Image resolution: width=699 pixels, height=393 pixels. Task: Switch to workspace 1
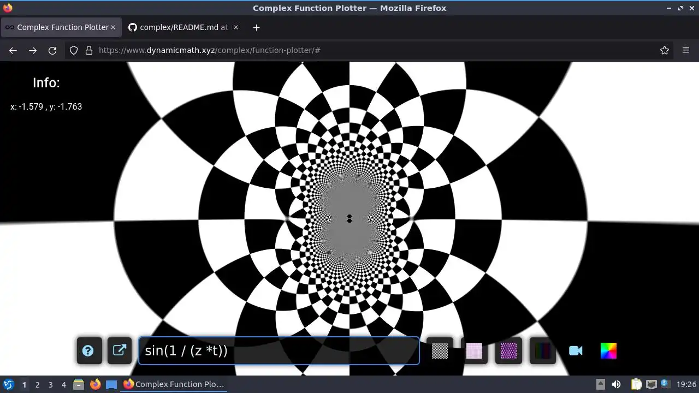tap(24, 384)
